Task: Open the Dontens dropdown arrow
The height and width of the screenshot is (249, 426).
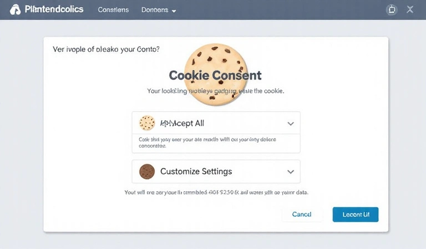Action: [174, 11]
